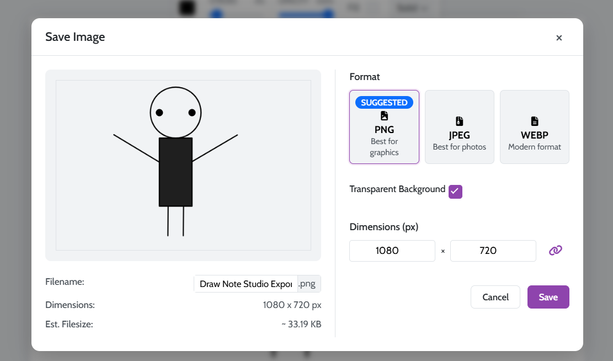Select the JPEG format card
This screenshot has width=613, height=361.
[459, 127]
